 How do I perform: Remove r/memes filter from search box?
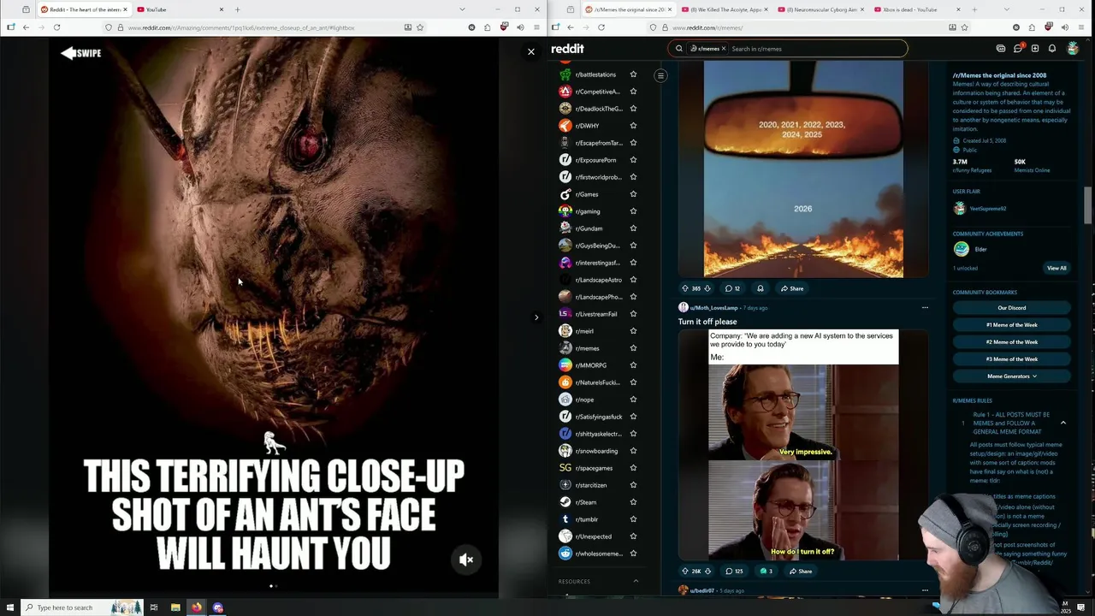(724, 49)
